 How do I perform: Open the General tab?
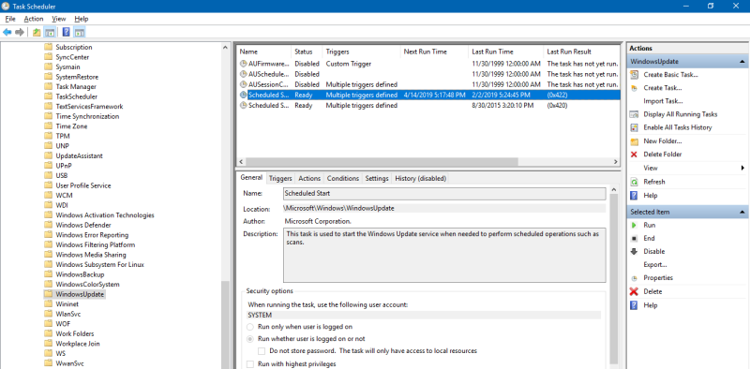pyautogui.click(x=251, y=177)
